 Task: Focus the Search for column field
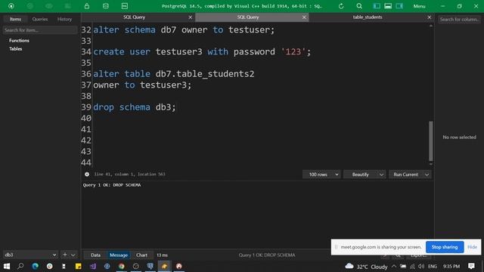tap(459, 20)
